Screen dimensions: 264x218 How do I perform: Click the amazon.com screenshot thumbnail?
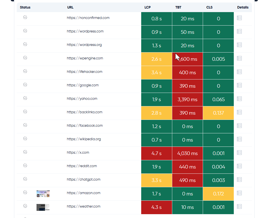(43, 193)
